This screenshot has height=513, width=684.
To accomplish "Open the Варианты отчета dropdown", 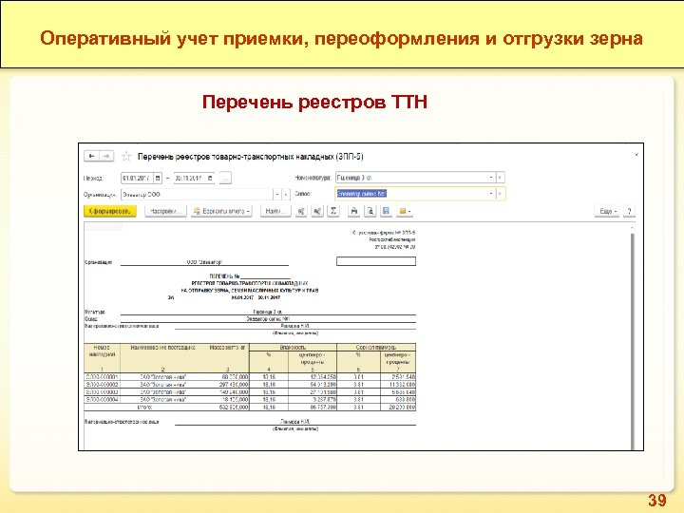I will coord(221,211).
